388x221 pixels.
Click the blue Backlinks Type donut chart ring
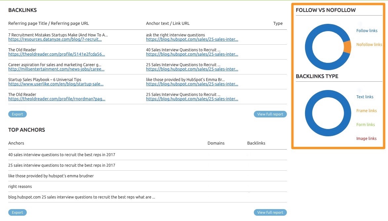click(309, 113)
